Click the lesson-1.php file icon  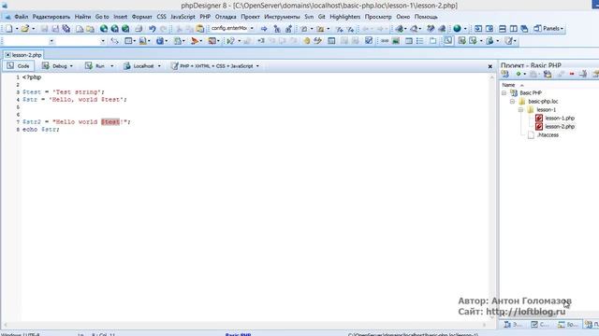click(539, 119)
